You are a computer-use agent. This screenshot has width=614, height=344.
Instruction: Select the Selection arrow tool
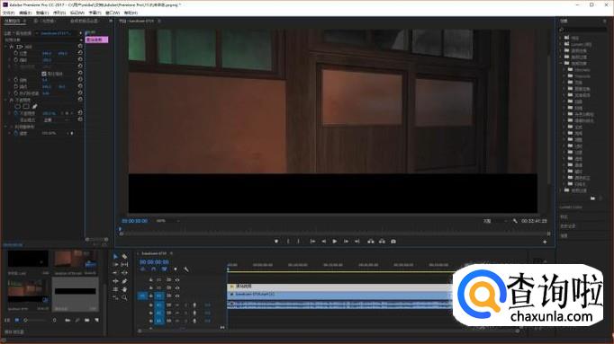115,257
